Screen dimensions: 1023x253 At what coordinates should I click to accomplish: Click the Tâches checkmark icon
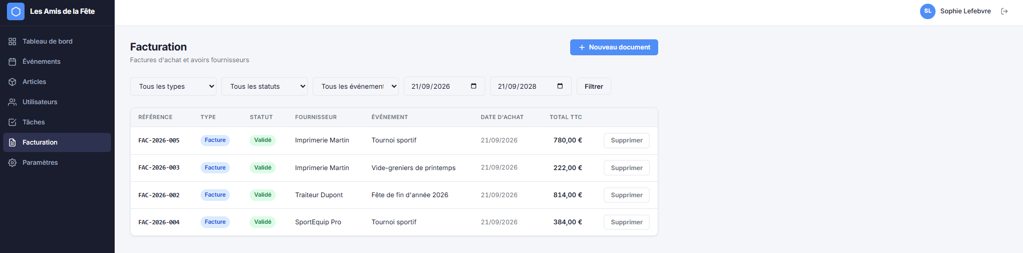coord(12,122)
